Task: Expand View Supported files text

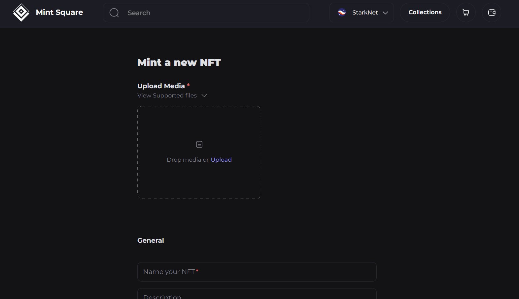Action: [x=167, y=95]
